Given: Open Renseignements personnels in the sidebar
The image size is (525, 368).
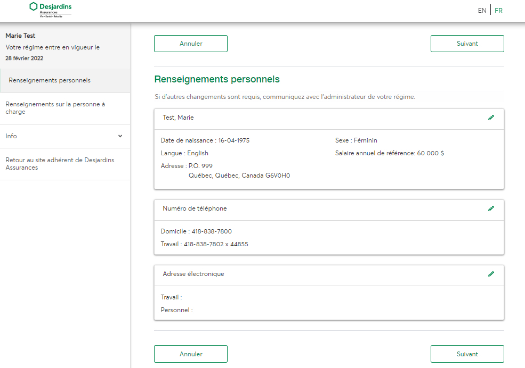Looking at the screenshot, I should (x=50, y=80).
